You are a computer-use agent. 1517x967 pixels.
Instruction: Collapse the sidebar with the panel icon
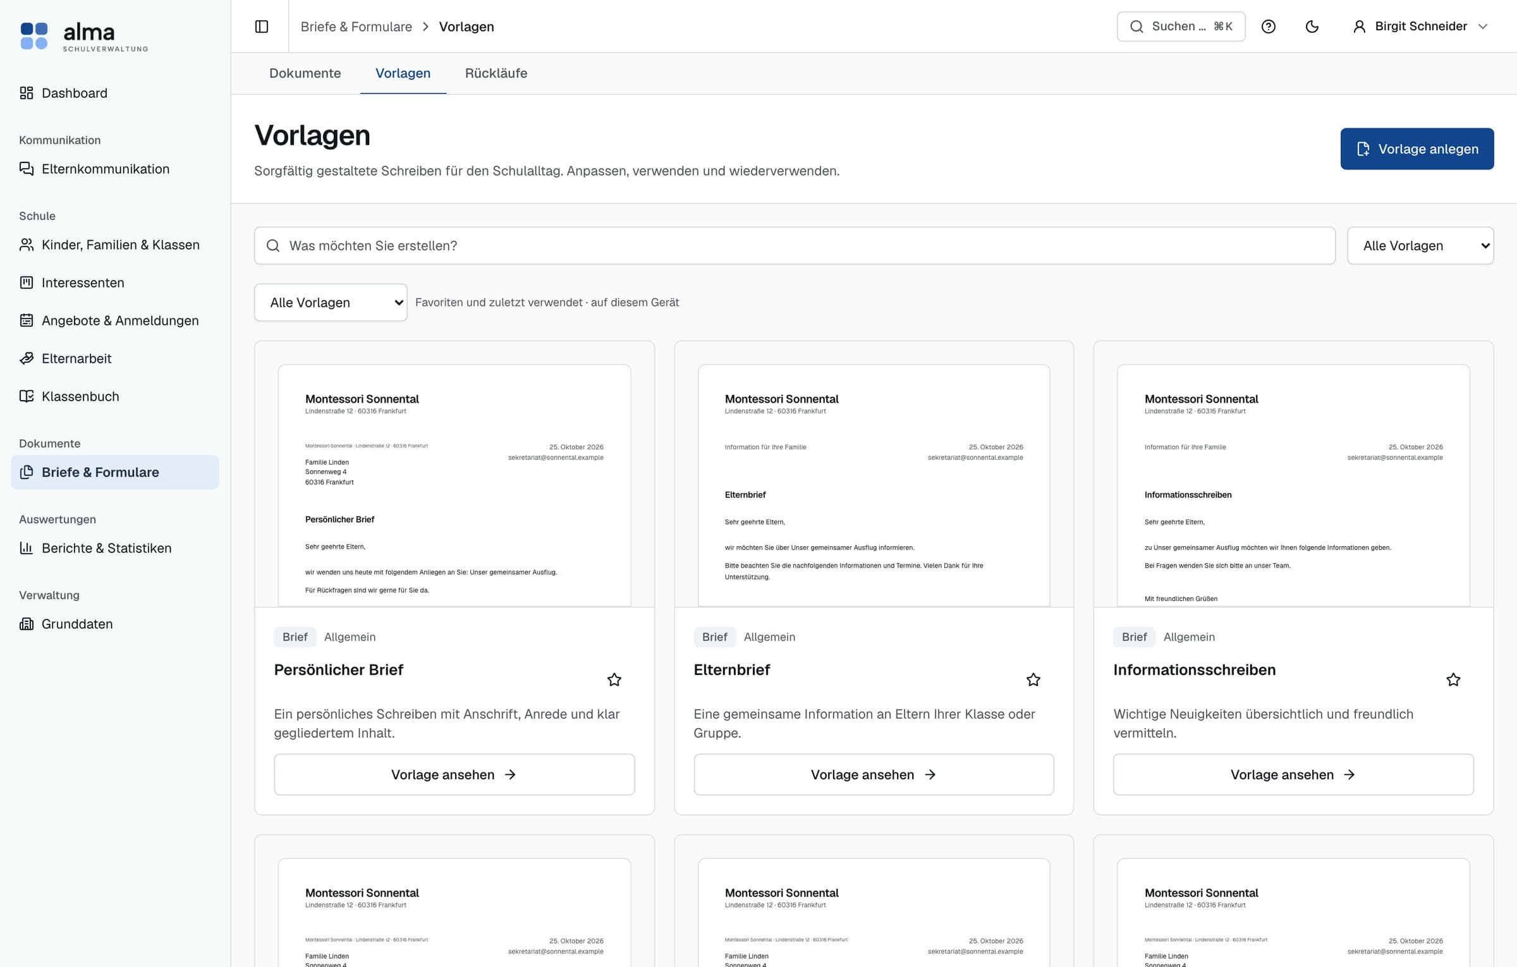[262, 27]
